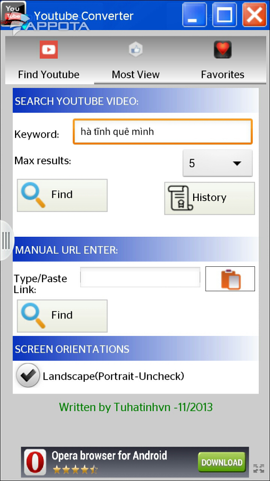Click the 'Max results:' label
Image resolution: width=270 pixels, height=481 pixels.
(43, 161)
